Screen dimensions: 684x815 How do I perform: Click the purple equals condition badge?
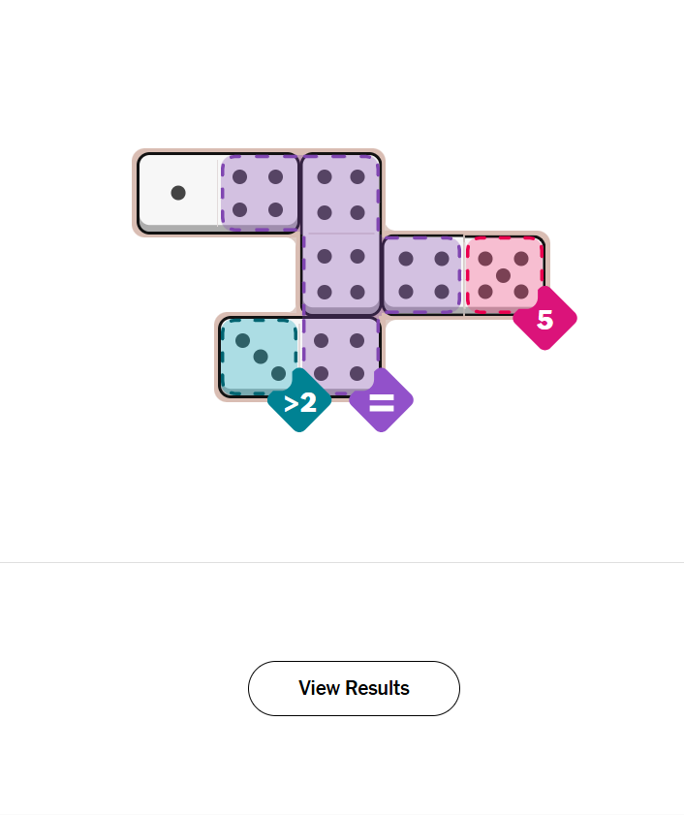pos(381,400)
